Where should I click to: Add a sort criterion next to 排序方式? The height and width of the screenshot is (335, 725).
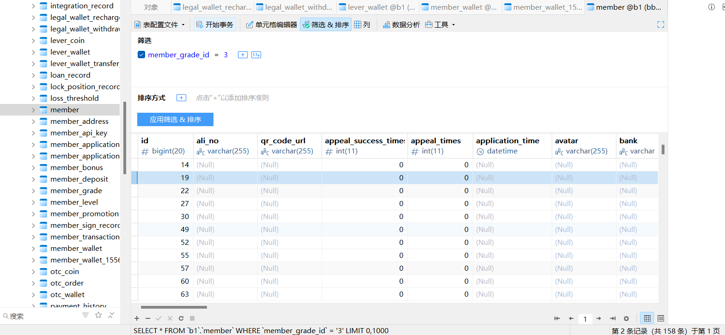pyautogui.click(x=181, y=97)
